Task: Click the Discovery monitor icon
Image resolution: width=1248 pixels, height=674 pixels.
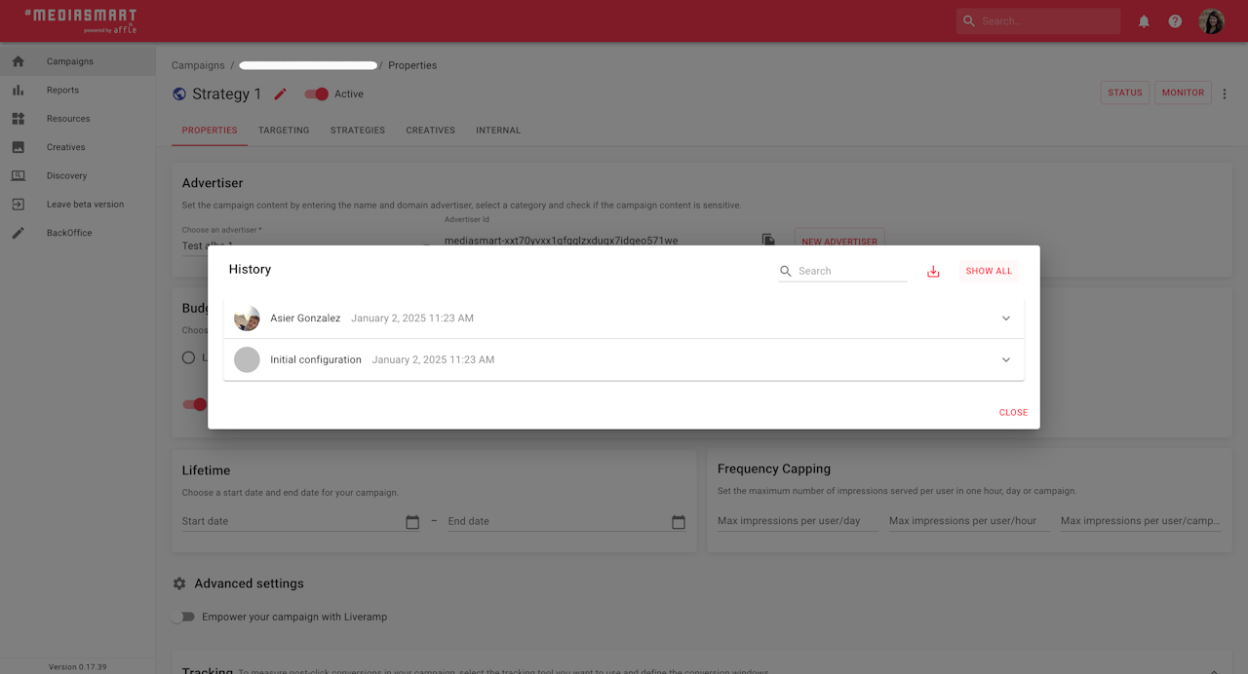Action: click(19, 175)
